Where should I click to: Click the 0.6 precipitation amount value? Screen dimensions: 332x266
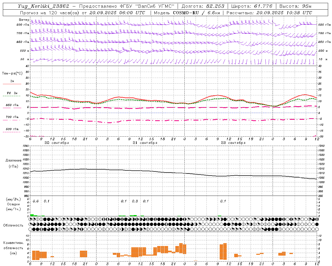tap(36, 201)
